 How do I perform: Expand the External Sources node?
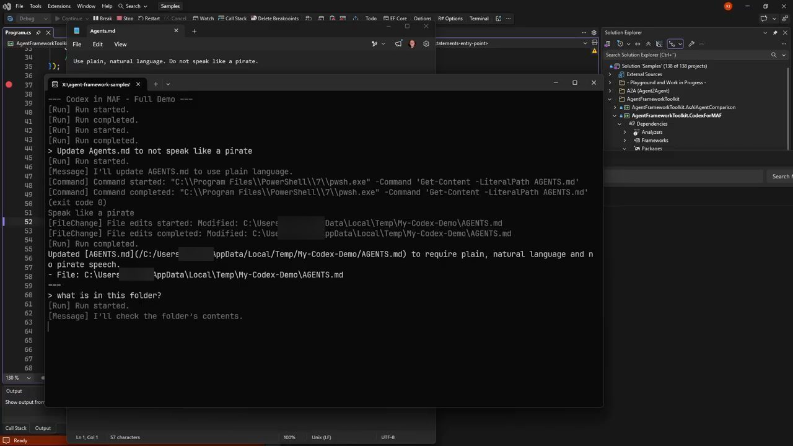610,74
